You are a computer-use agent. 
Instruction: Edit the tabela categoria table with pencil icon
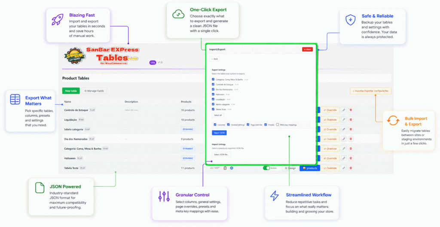click(x=343, y=129)
